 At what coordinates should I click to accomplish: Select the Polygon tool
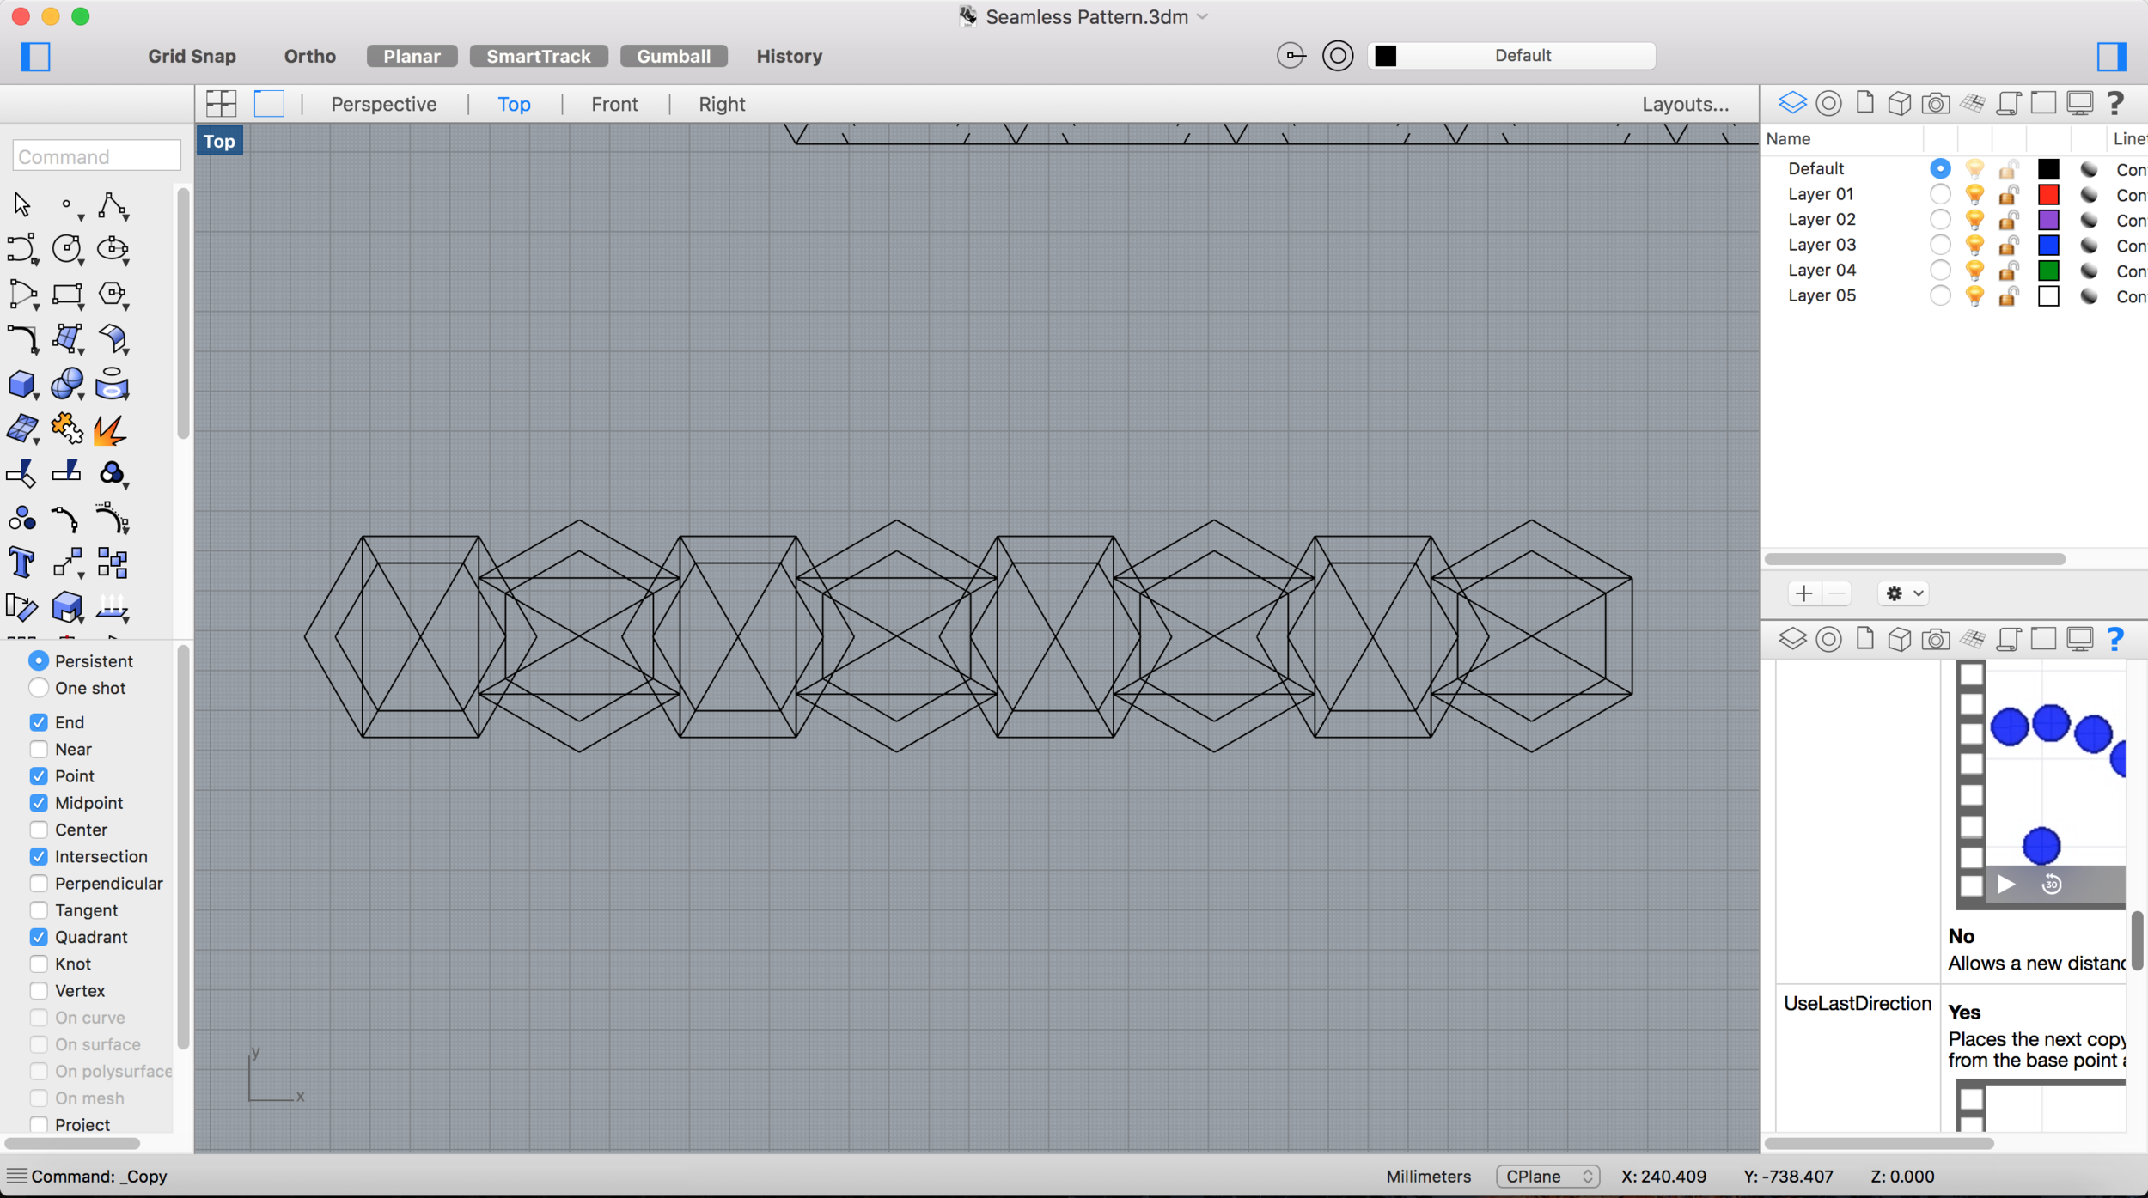click(112, 294)
